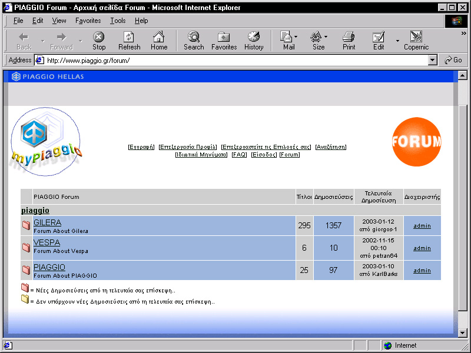Open the GILERA forum link
The image size is (471, 353).
[x=47, y=222]
